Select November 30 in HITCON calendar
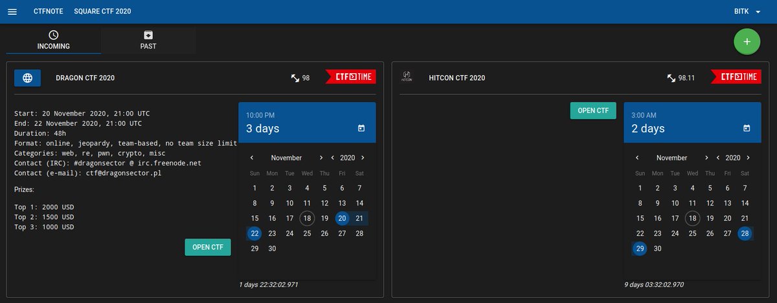 [657, 249]
